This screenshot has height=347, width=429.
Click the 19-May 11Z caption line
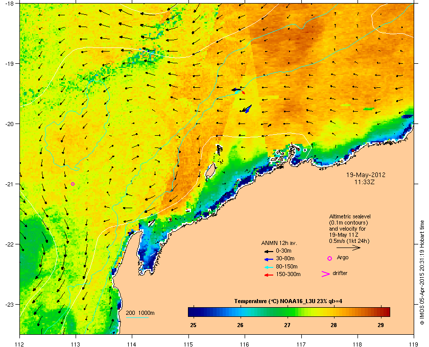(x=344, y=235)
